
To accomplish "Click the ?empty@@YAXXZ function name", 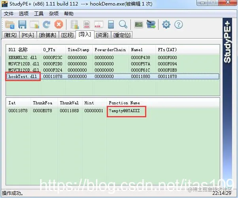I will click(x=124, y=111).
